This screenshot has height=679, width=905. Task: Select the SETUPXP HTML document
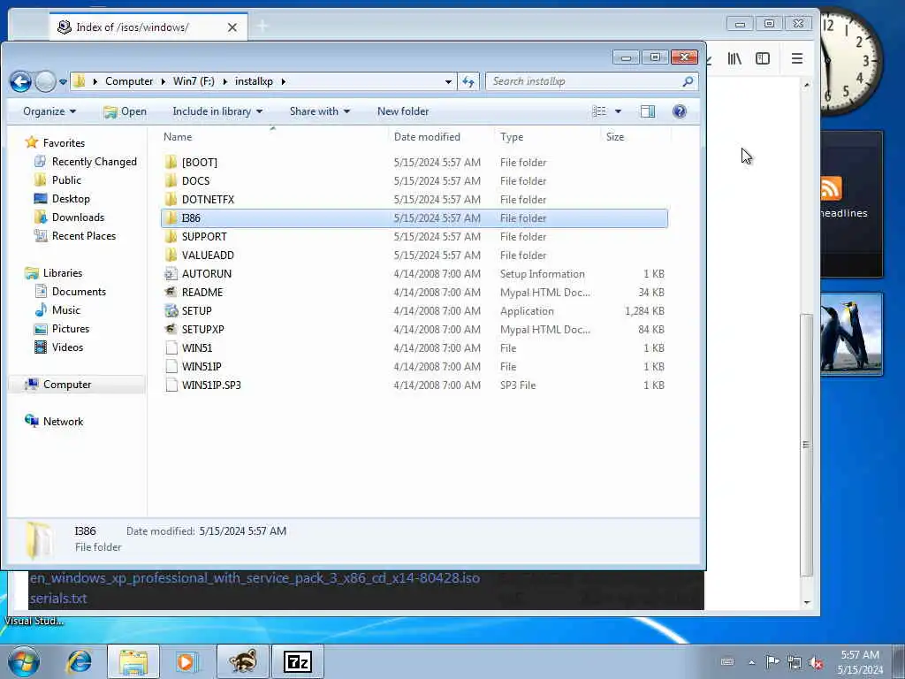click(x=414, y=329)
